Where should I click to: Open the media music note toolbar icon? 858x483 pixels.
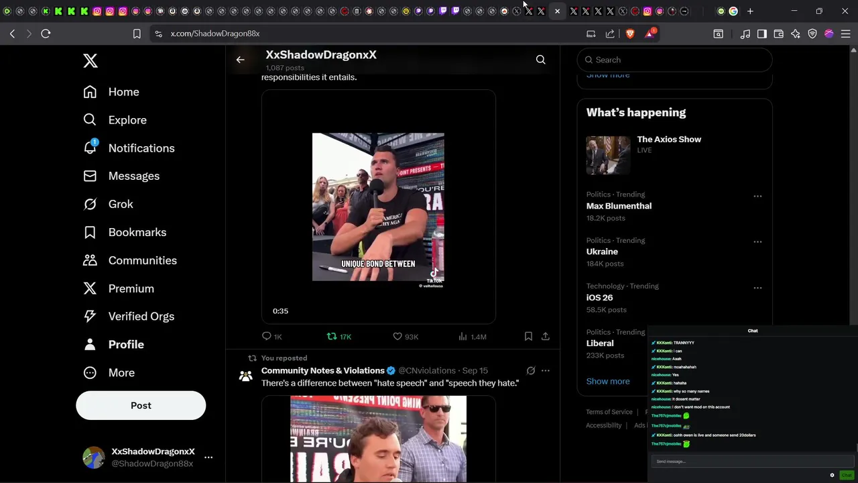coord(745,34)
